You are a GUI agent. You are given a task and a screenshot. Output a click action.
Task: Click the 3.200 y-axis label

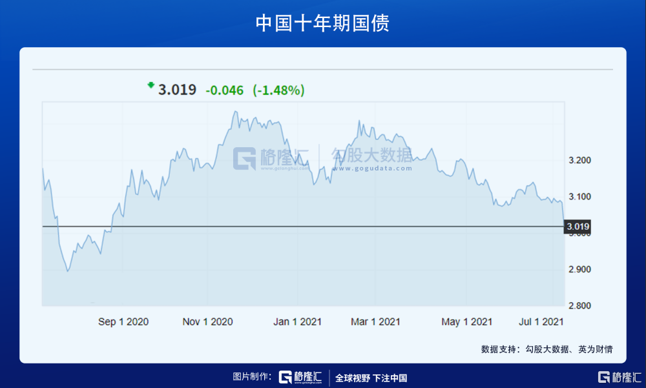[579, 160]
